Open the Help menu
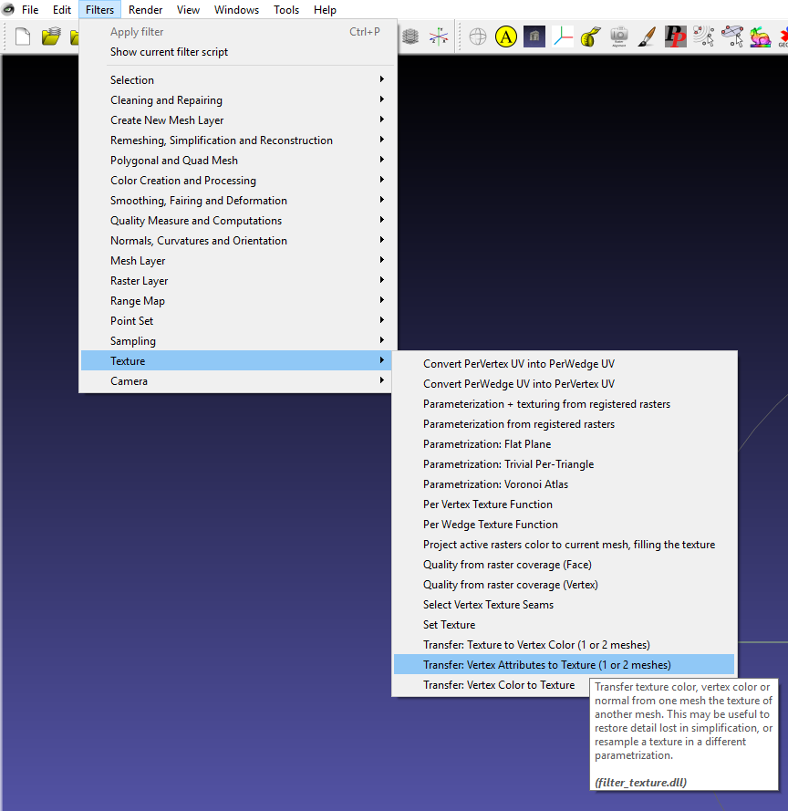The height and width of the screenshot is (811, 788). (x=325, y=10)
